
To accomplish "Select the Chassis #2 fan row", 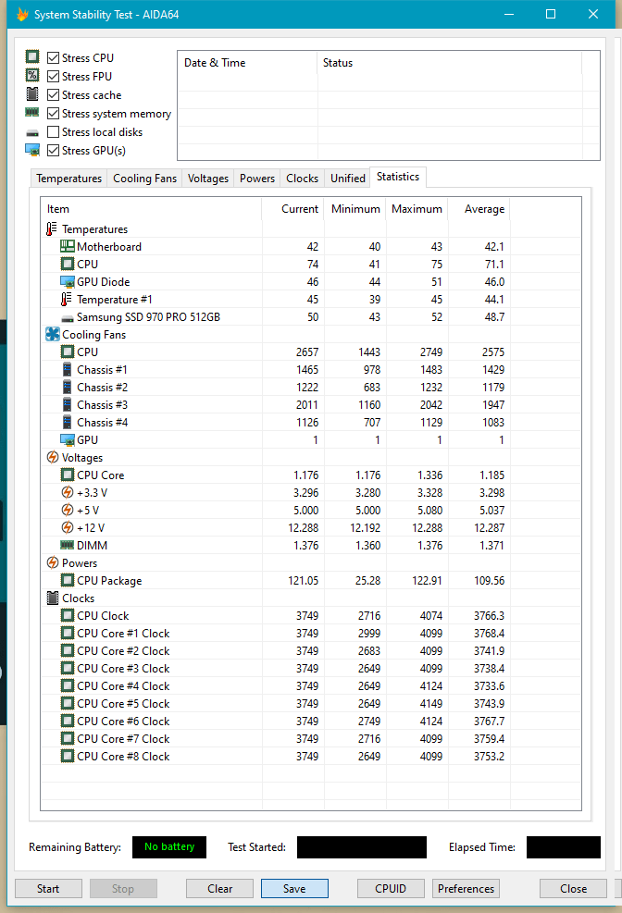I will click(x=311, y=388).
